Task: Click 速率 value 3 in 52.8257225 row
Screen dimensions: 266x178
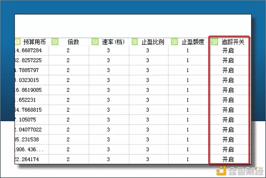Action: pyautogui.click(x=108, y=61)
